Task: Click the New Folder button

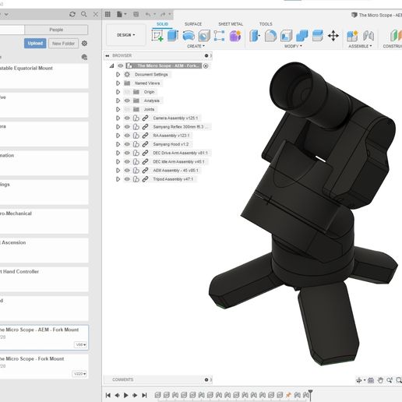Action: coord(63,44)
